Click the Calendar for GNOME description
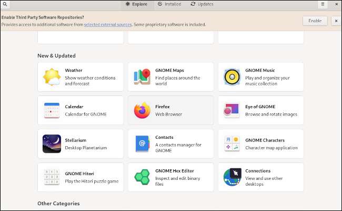The height and width of the screenshot is (211, 342). pyautogui.click(x=86, y=114)
